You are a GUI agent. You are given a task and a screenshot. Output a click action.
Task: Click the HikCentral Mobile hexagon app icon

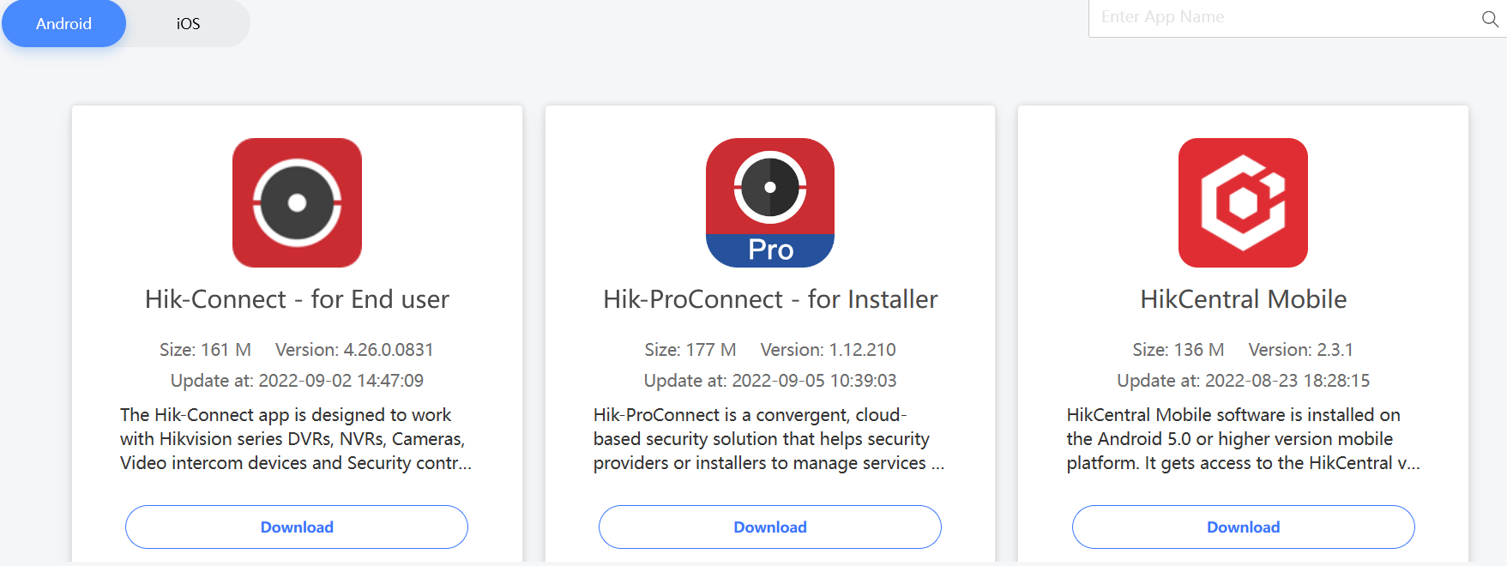pyautogui.click(x=1243, y=202)
